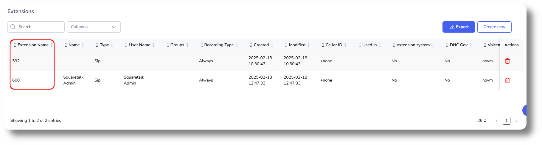Sort by DNC Gov column arrows
Viewport: 542px width, 145px height.
point(471,45)
